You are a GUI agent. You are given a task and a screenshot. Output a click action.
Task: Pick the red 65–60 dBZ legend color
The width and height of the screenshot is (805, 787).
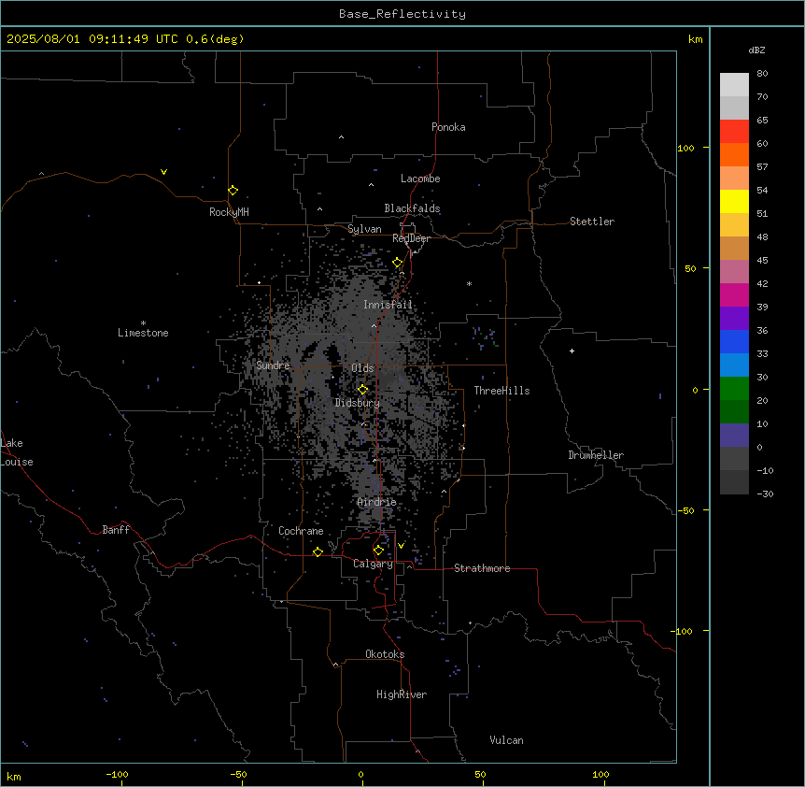pyautogui.click(x=734, y=132)
